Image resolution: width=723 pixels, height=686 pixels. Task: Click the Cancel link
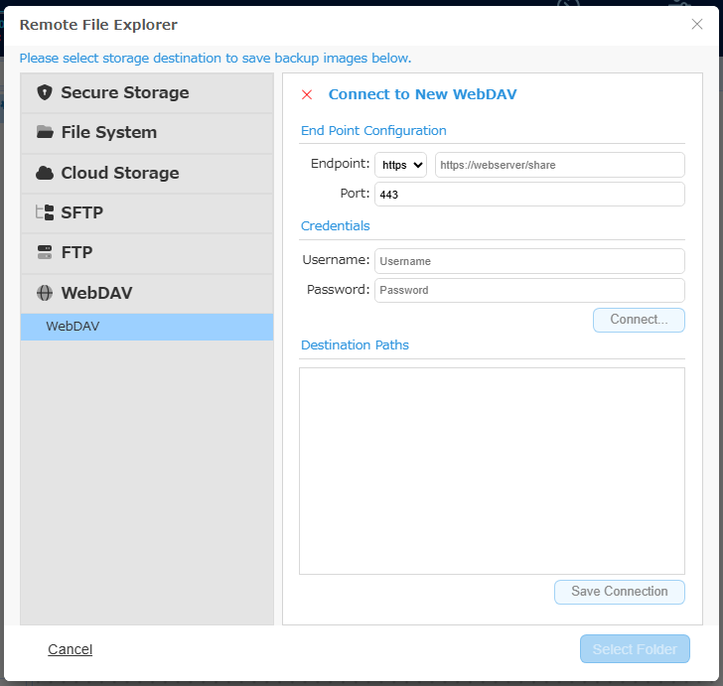[71, 649]
